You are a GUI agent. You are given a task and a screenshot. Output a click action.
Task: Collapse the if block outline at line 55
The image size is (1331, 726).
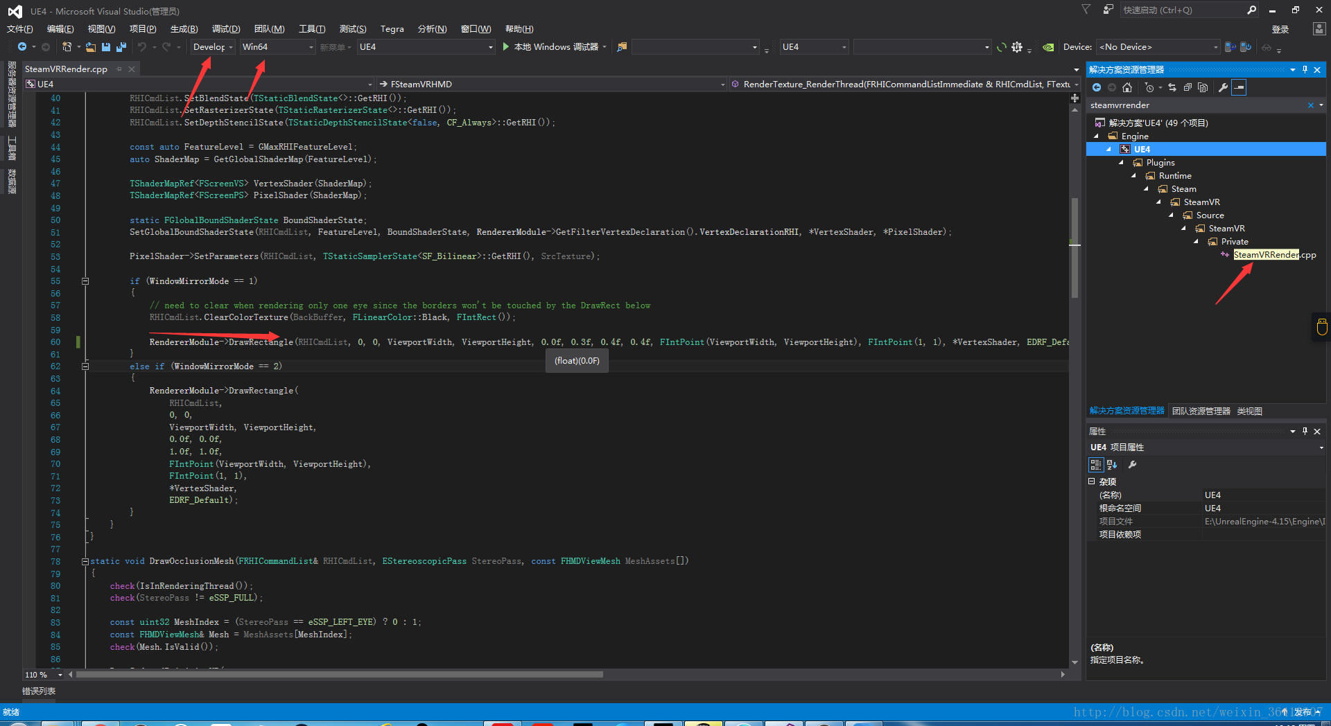pyautogui.click(x=85, y=281)
